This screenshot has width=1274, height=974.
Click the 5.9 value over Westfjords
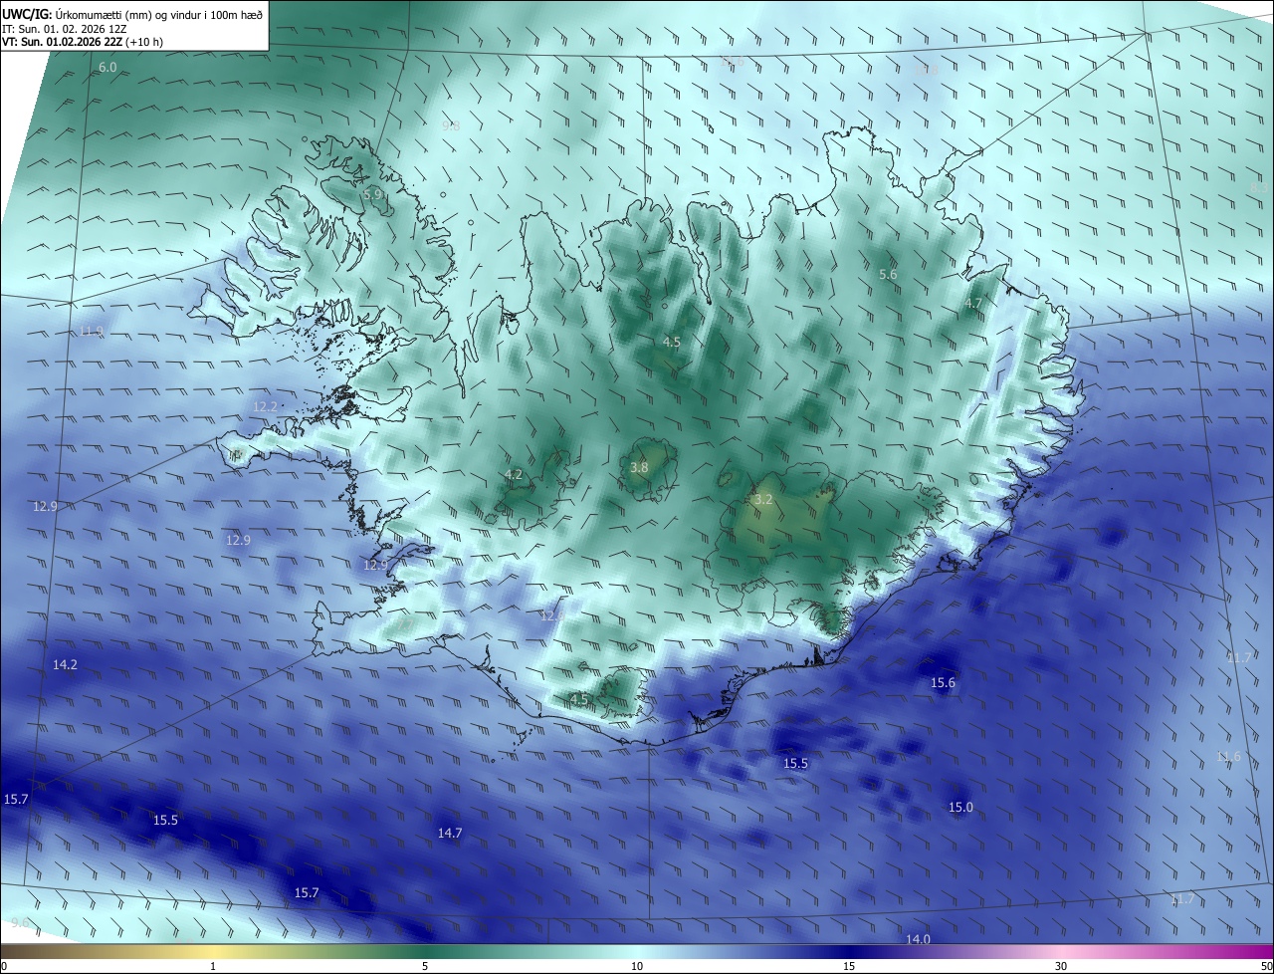click(x=373, y=195)
